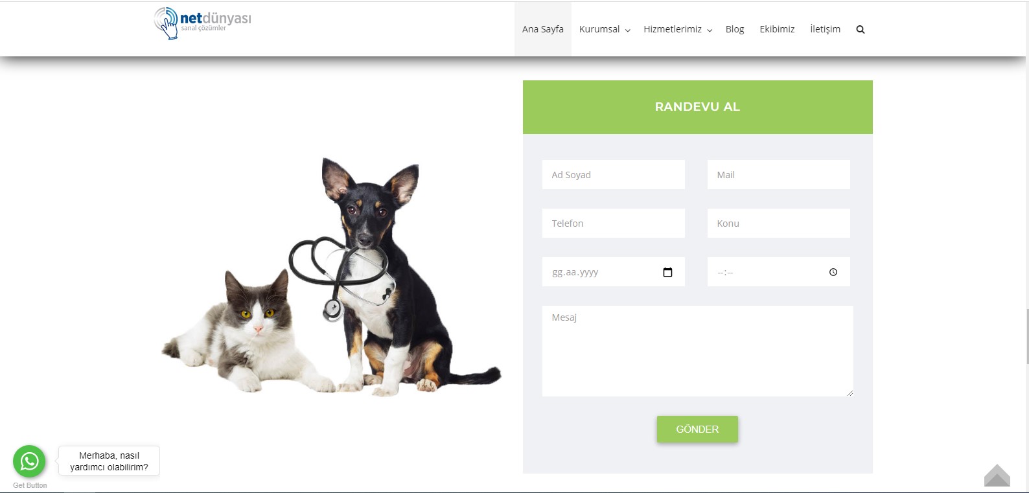Open the Ekibimiz page
This screenshot has width=1029, height=493.
point(777,29)
